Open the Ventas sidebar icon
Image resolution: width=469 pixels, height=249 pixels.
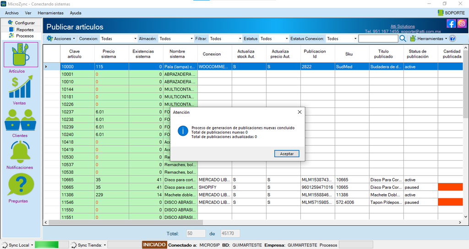tap(20, 87)
